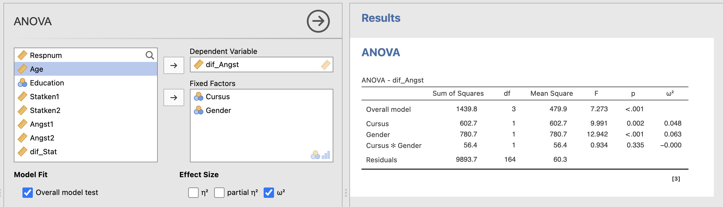Select the Age variable in list
723x207 pixels.
pyautogui.click(x=37, y=69)
